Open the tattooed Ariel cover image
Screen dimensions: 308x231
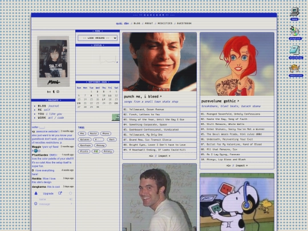tap(237, 64)
